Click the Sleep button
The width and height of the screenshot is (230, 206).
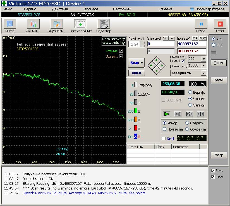(218, 63)
